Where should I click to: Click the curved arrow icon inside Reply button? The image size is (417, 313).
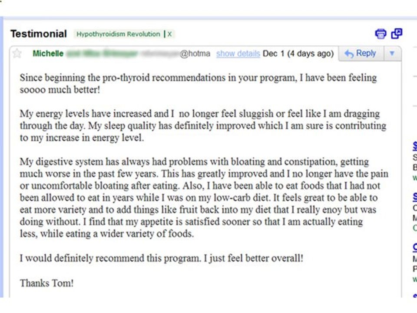[x=349, y=54]
